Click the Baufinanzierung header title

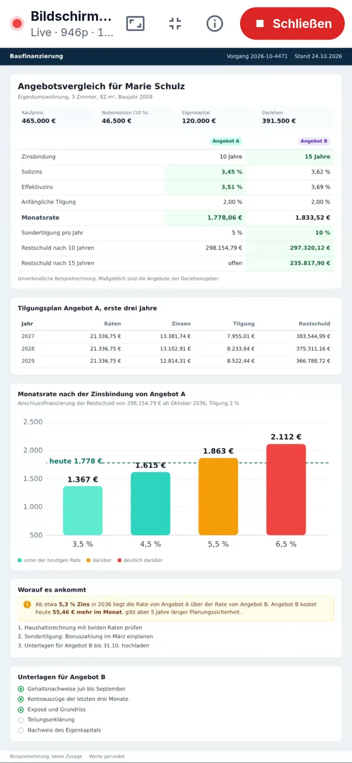[x=36, y=56]
